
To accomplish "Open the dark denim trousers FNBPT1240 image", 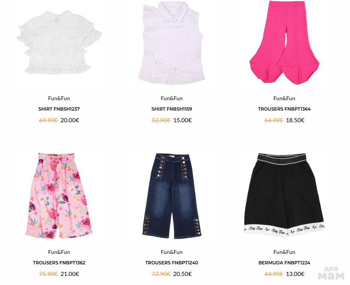I will (172, 196).
